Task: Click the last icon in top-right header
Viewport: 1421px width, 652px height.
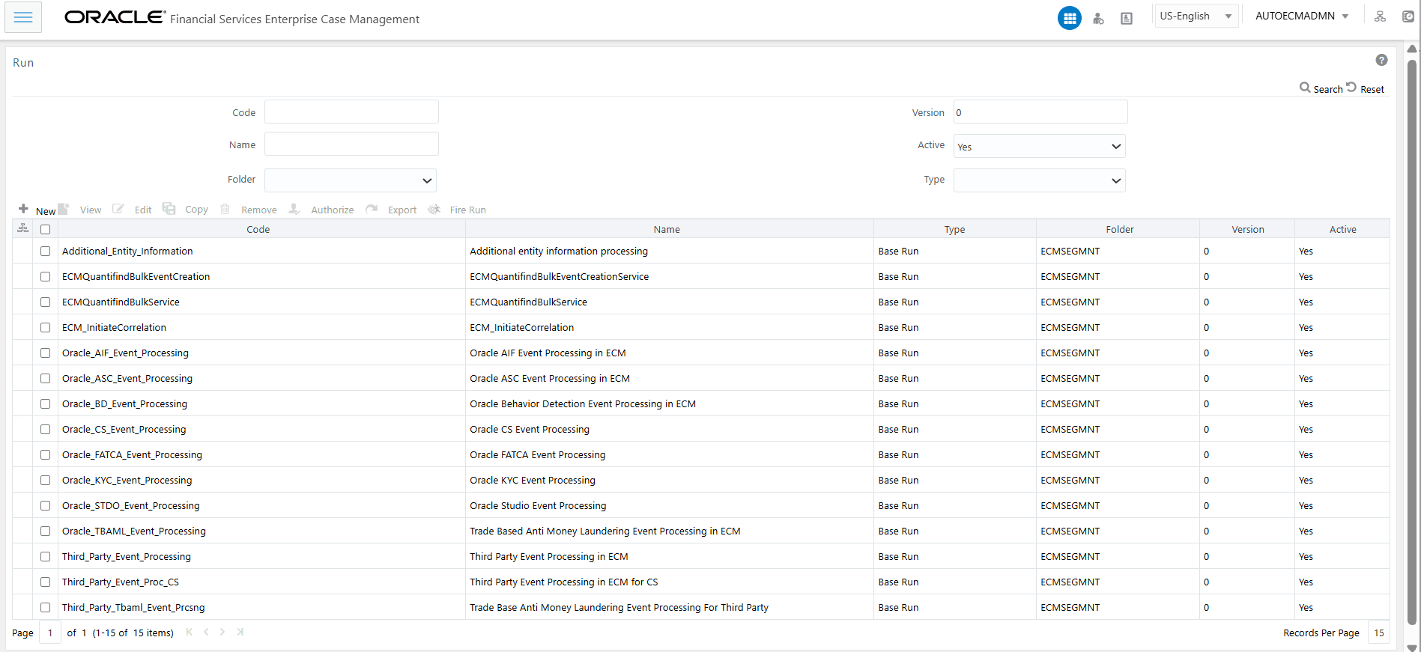Action: coord(1408,16)
